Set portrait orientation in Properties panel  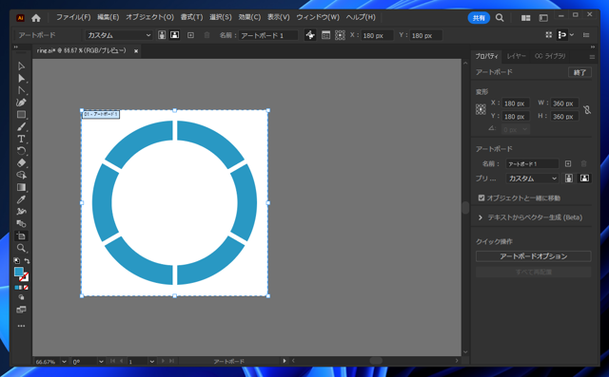click(x=569, y=179)
